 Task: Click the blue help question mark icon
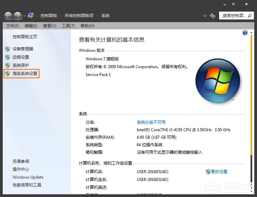245,33
